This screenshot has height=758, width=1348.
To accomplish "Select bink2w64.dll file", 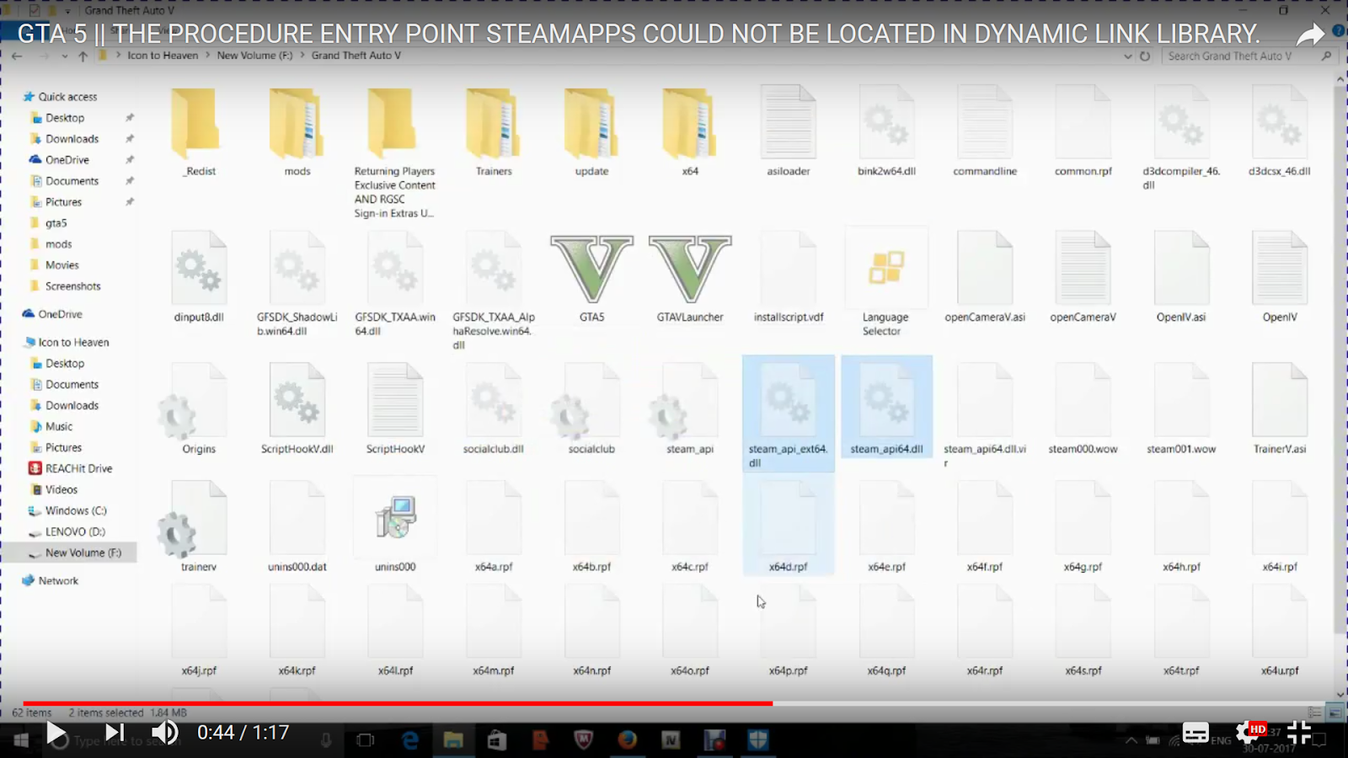I will (886, 131).
